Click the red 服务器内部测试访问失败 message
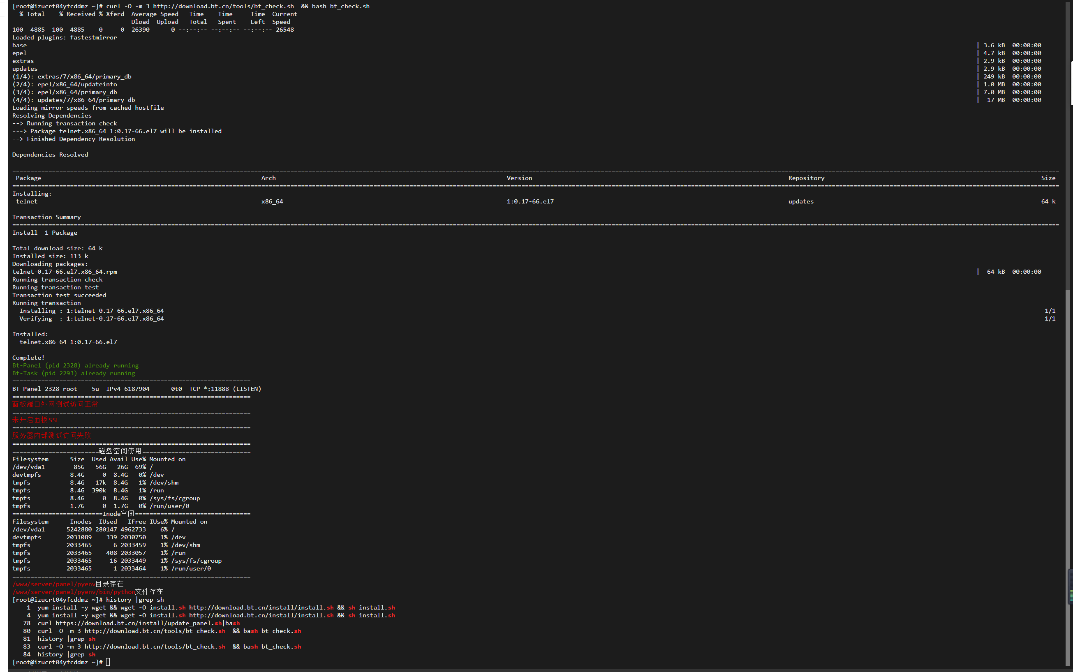The image size is (1073, 672). [51, 436]
